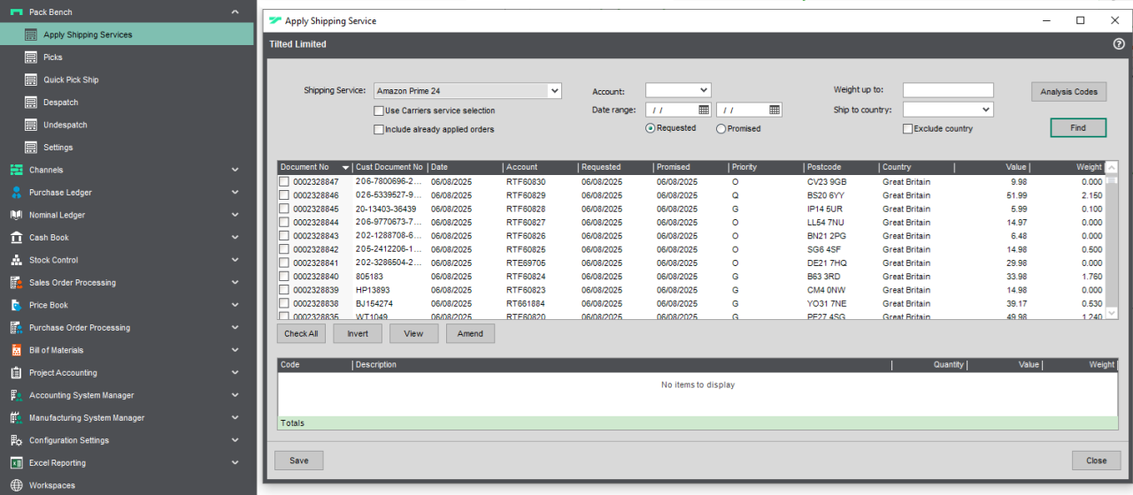Open help via the question mark icon
Image resolution: width=1133 pixels, height=495 pixels.
pyautogui.click(x=1119, y=44)
